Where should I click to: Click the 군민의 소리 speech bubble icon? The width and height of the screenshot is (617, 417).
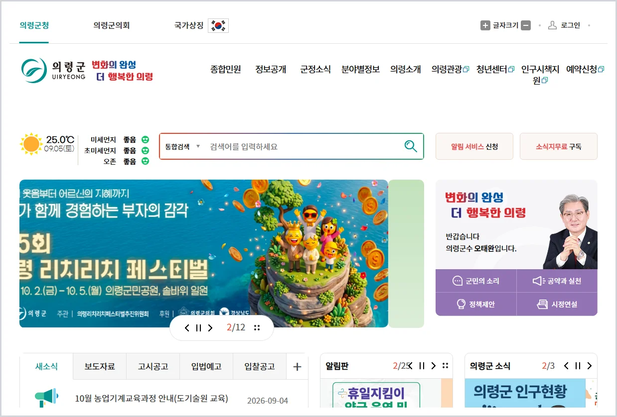458,281
